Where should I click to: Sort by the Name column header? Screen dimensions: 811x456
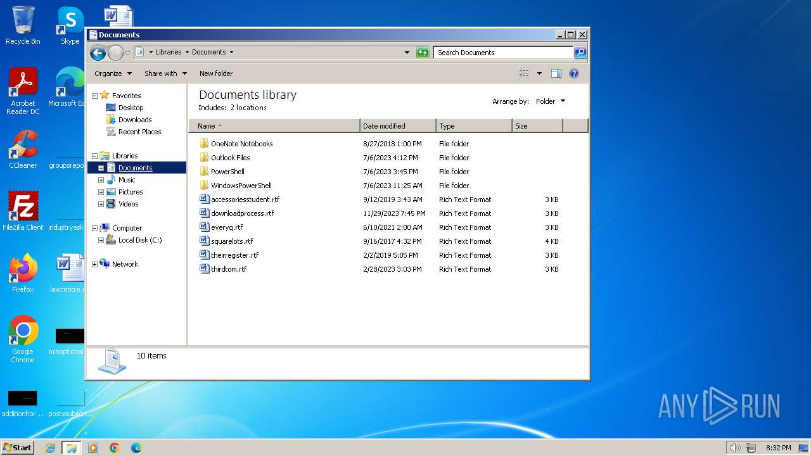coord(274,126)
